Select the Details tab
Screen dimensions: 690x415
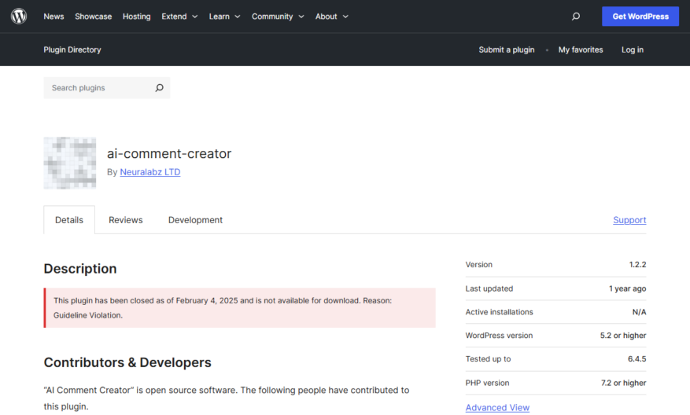tap(69, 220)
